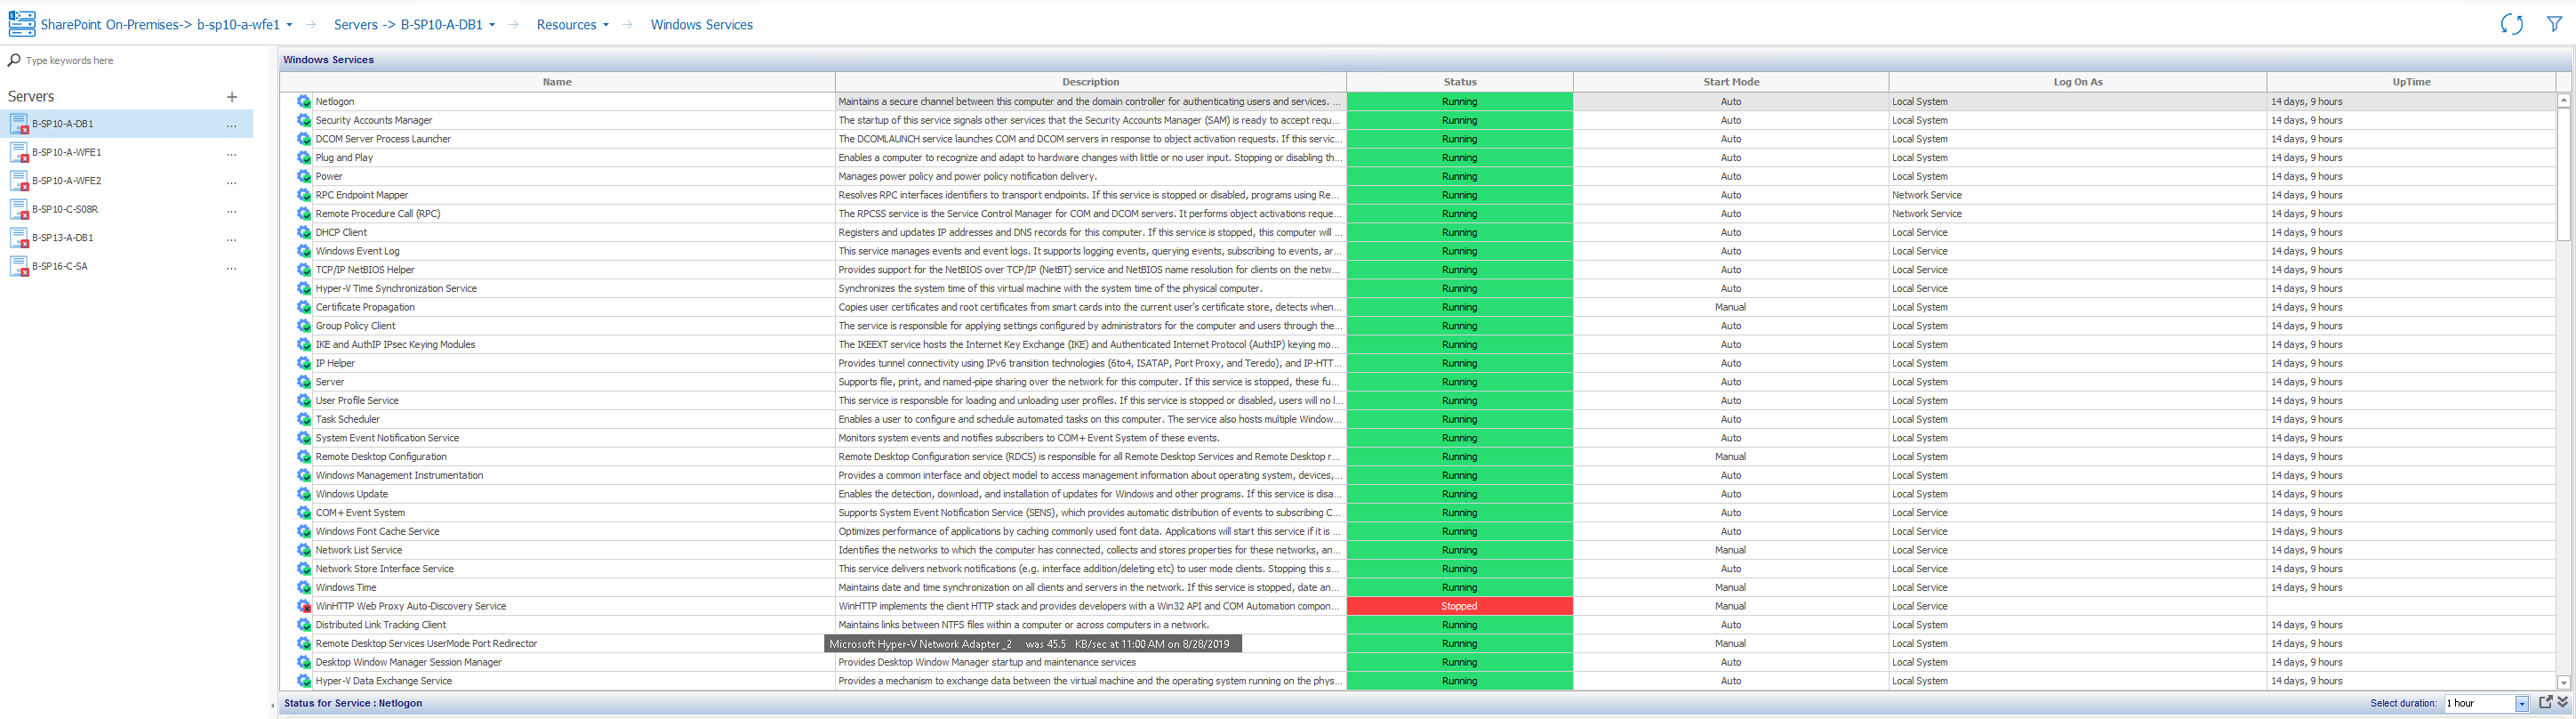2576x719 pixels.
Task: Collapse the status panel with double chevron
Action: point(2563,703)
